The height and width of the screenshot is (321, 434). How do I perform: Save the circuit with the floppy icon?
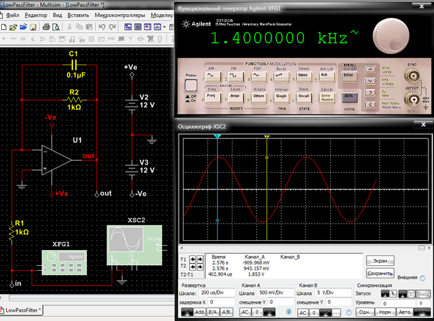(x=33, y=27)
